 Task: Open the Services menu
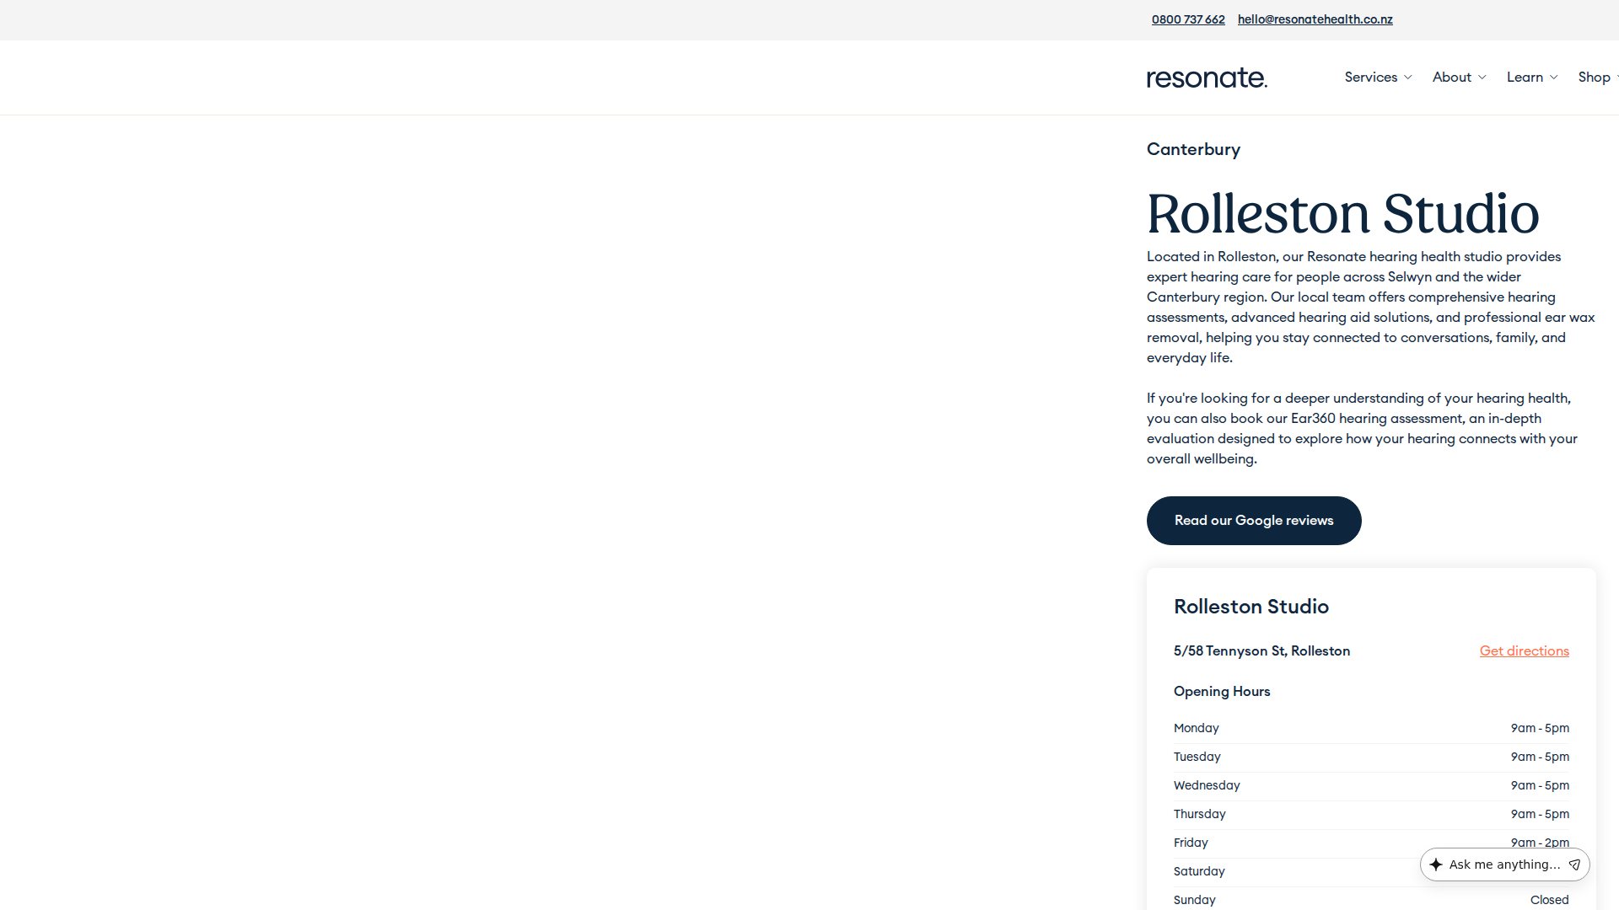coord(1379,77)
